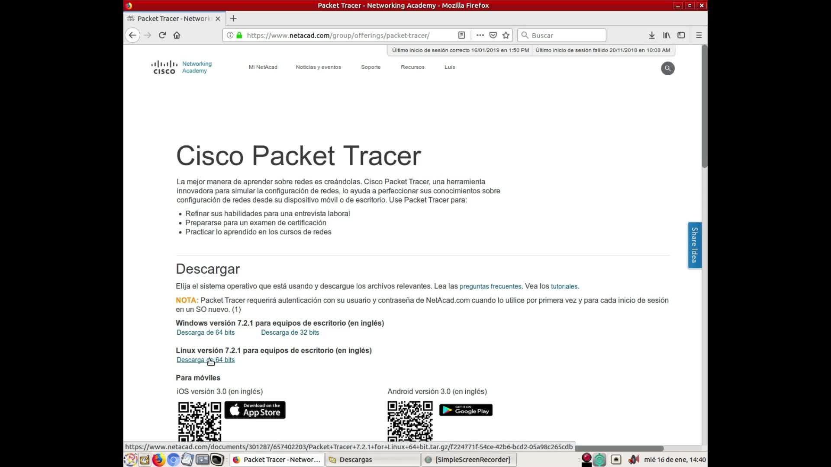The width and height of the screenshot is (831, 467).
Task: Go to Firefox home page
Action: pyautogui.click(x=177, y=35)
